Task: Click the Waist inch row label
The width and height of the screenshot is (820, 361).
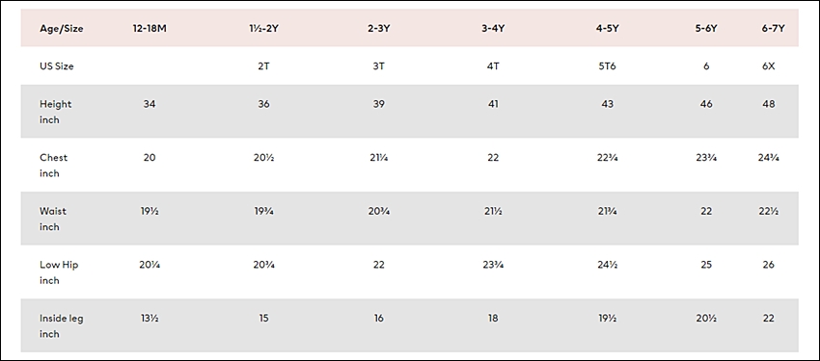Action: click(53, 219)
